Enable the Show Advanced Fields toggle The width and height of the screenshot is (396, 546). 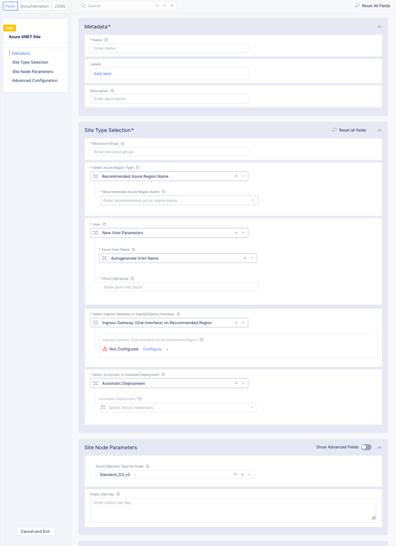pyautogui.click(x=366, y=447)
